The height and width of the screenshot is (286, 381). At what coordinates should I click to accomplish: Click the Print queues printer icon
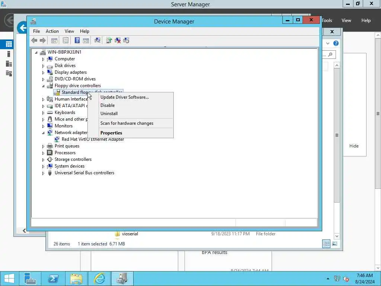tap(50, 146)
